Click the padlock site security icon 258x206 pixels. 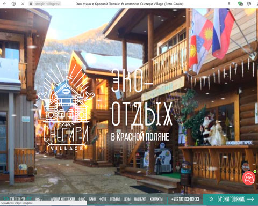pyautogui.click(x=31, y=4)
